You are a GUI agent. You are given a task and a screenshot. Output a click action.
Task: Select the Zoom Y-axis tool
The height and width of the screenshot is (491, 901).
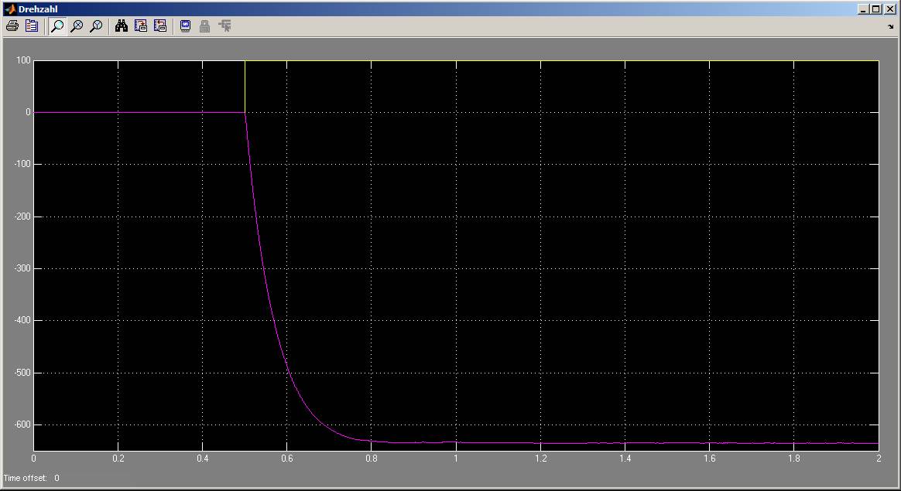click(x=96, y=26)
